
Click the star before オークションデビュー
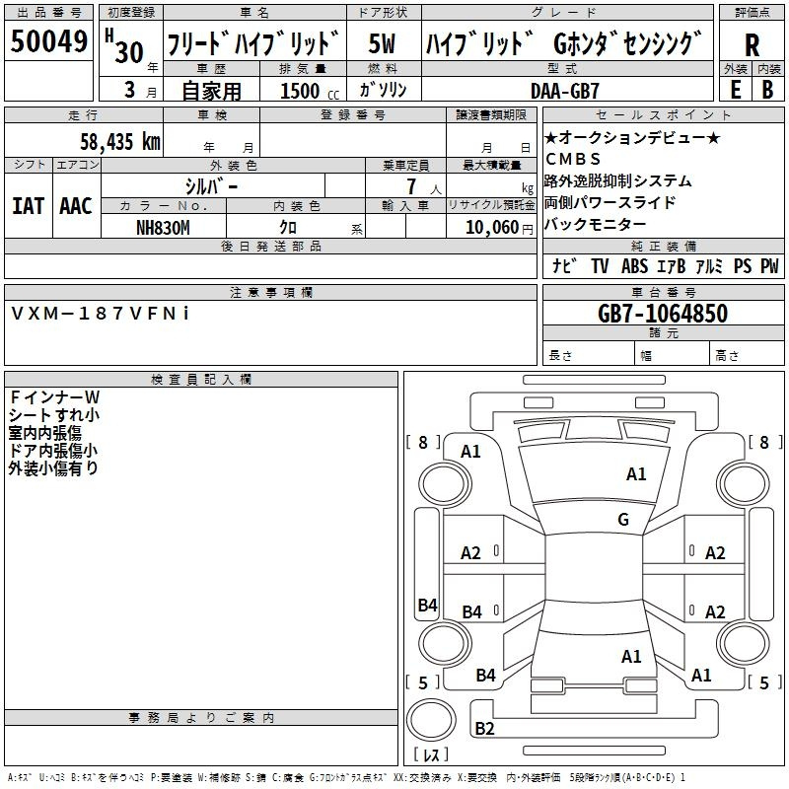550,138
